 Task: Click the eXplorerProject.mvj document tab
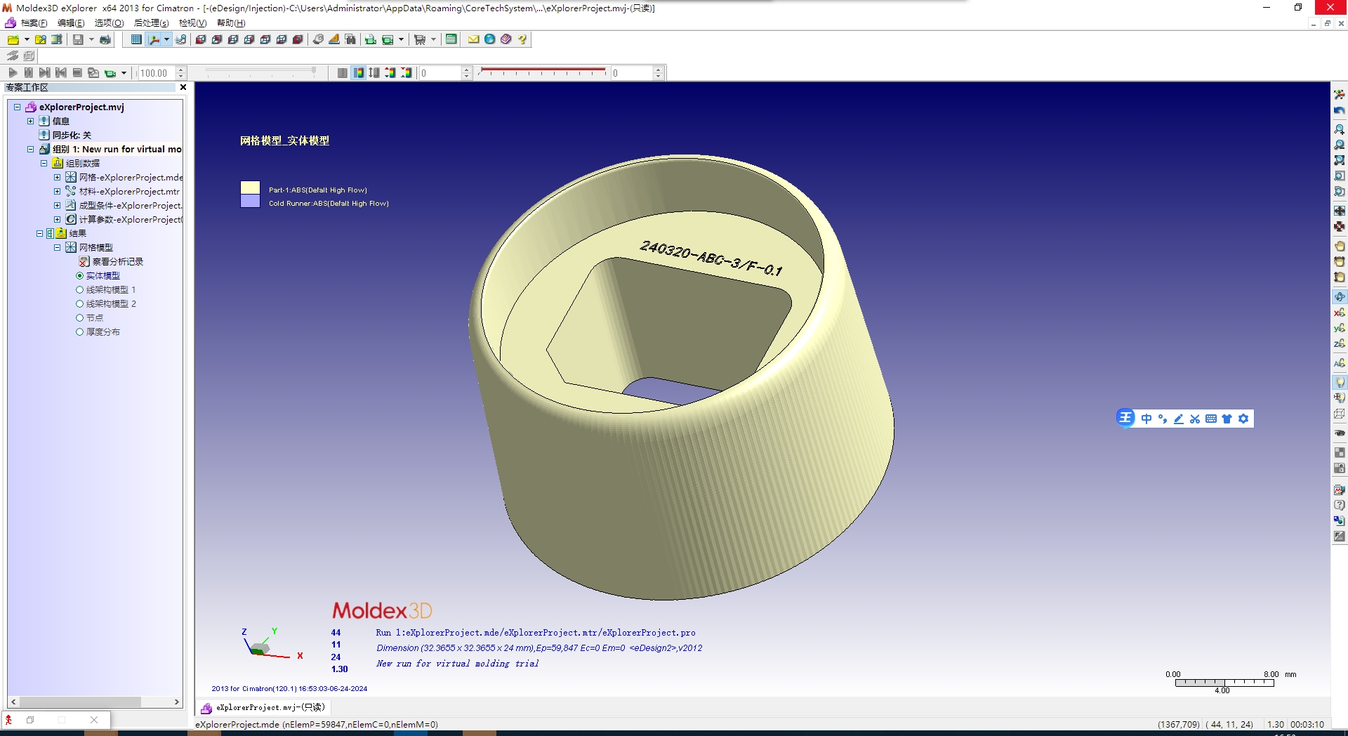[x=263, y=707]
